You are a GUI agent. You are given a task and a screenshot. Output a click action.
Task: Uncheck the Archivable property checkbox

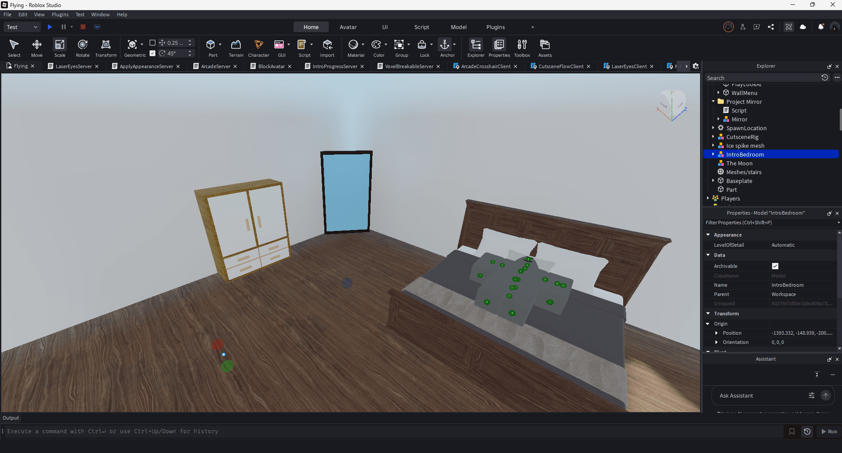pyautogui.click(x=775, y=266)
